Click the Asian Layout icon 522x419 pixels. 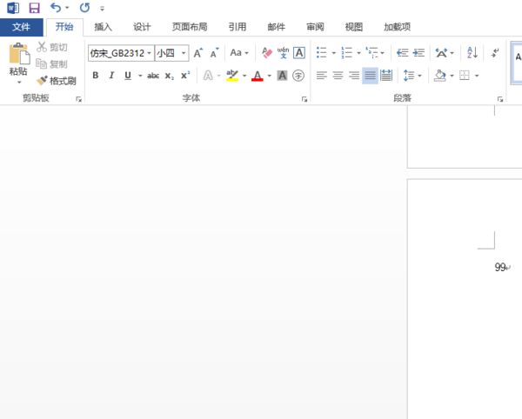[441, 53]
